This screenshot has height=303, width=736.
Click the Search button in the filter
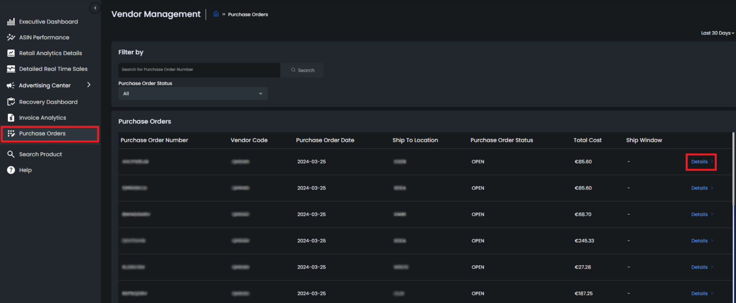click(302, 70)
